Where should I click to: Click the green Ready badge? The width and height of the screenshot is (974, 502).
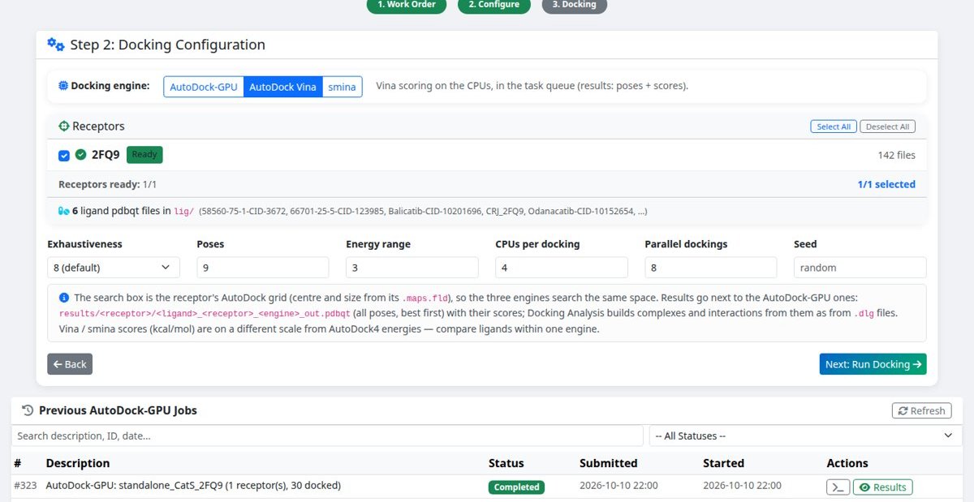coord(144,155)
